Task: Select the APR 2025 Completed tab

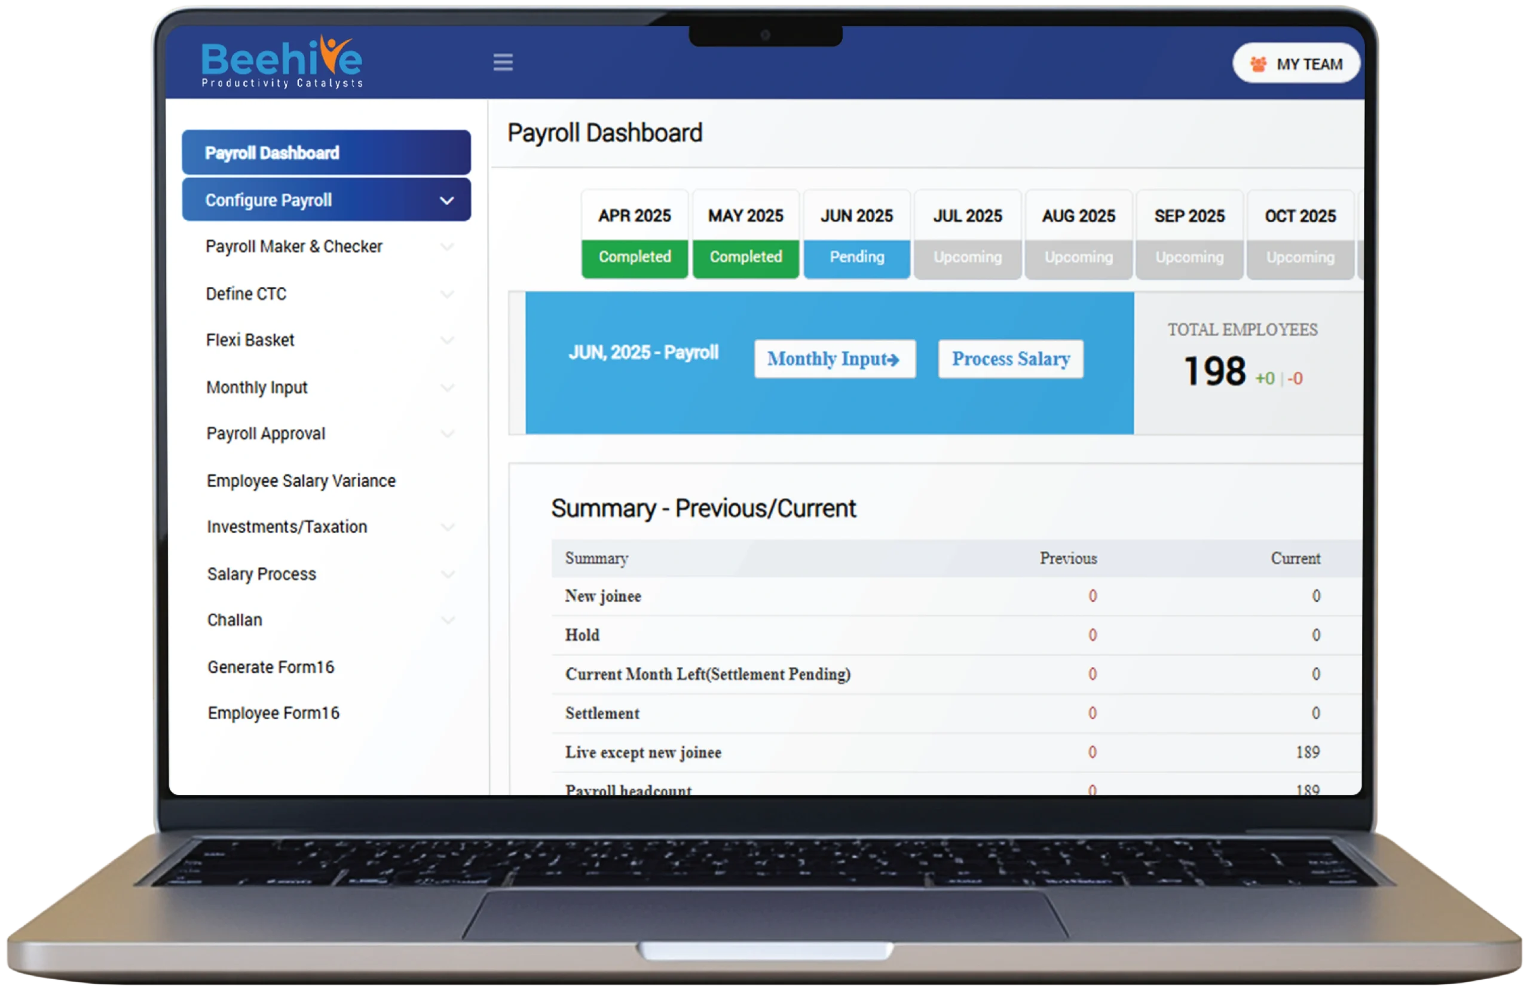Action: click(635, 235)
